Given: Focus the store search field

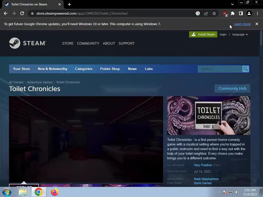Looking at the screenshot, I should pyautogui.click(x=220, y=69).
